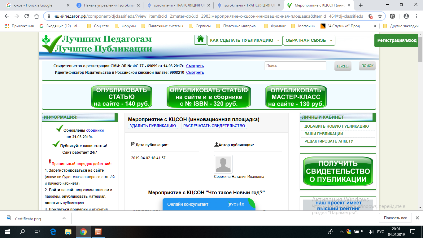Image resolution: width=423 pixels, height=238 pixels.
Task: Expand the 'ОБРАТНАЯ СВЯЗЬ' dropdown menu
Action: coord(309,40)
